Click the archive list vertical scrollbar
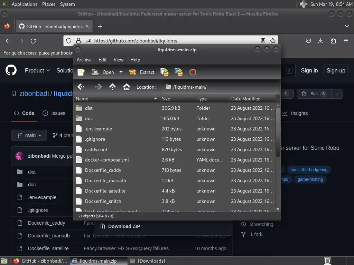 pos(278,132)
